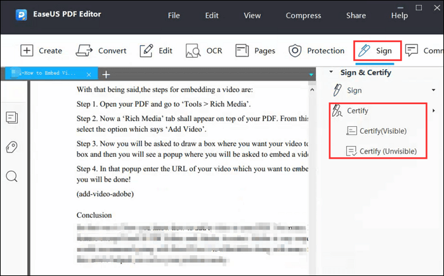
Task: Click the Certify(Visible) icon
Action: pos(351,131)
